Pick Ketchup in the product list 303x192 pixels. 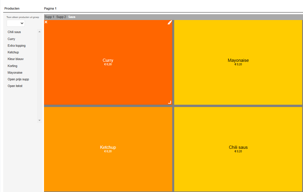(13, 52)
